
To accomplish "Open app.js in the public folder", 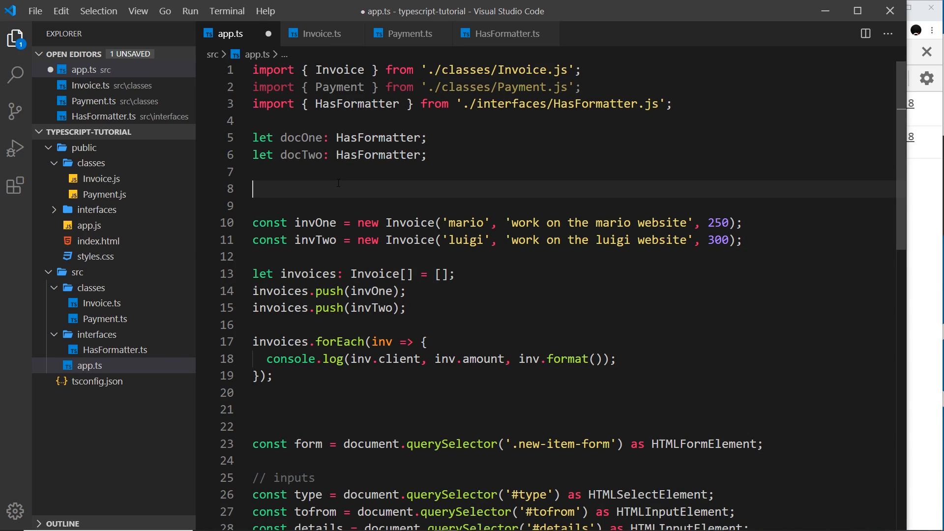I will pyautogui.click(x=89, y=225).
